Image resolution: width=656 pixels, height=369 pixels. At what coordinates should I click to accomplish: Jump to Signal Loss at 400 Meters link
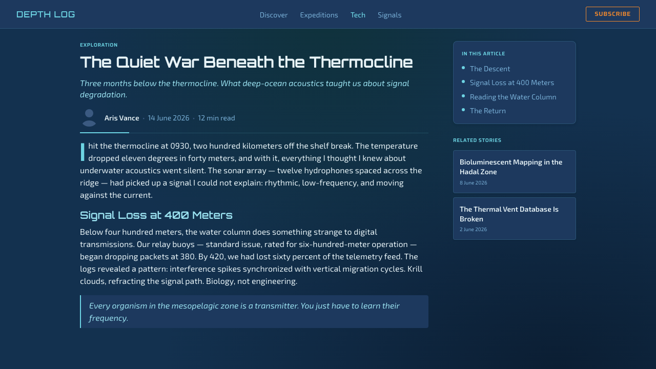pyautogui.click(x=512, y=83)
